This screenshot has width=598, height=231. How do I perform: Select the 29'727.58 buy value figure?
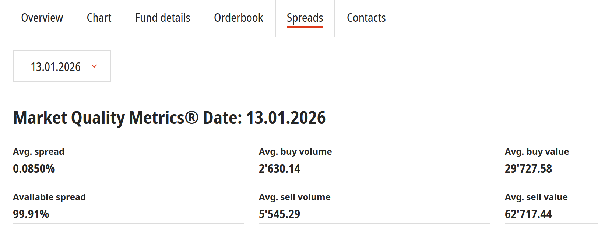tap(528, 169)
